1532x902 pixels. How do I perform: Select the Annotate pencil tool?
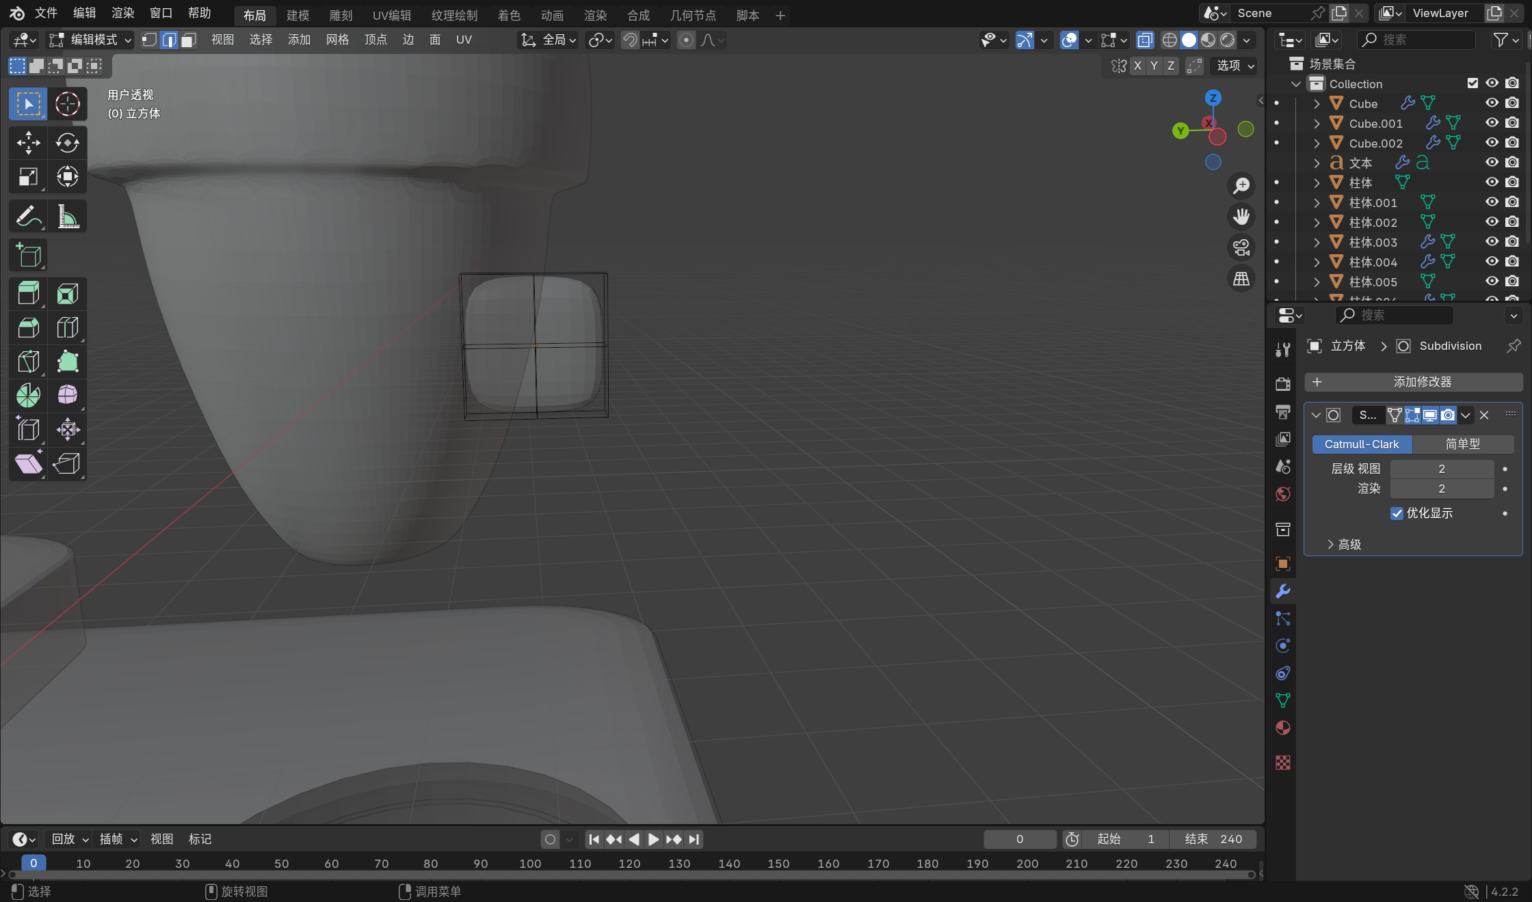click(28, 217)
